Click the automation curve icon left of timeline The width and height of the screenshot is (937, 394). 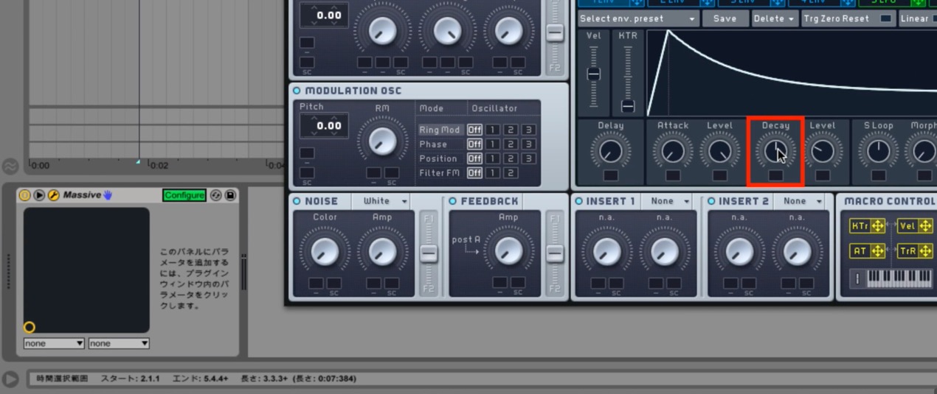click(10, 166)
